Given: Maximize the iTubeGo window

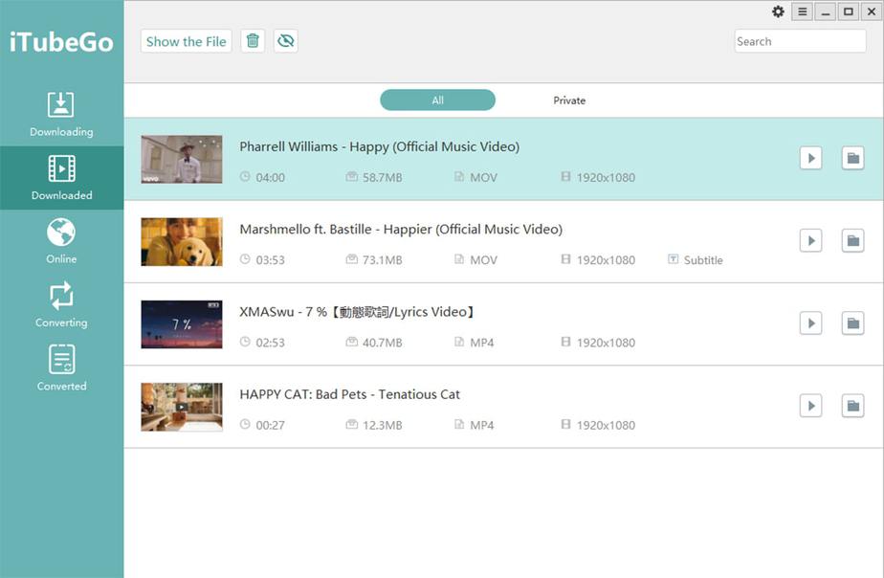Looking at the screenshot, I should point(849,11).
